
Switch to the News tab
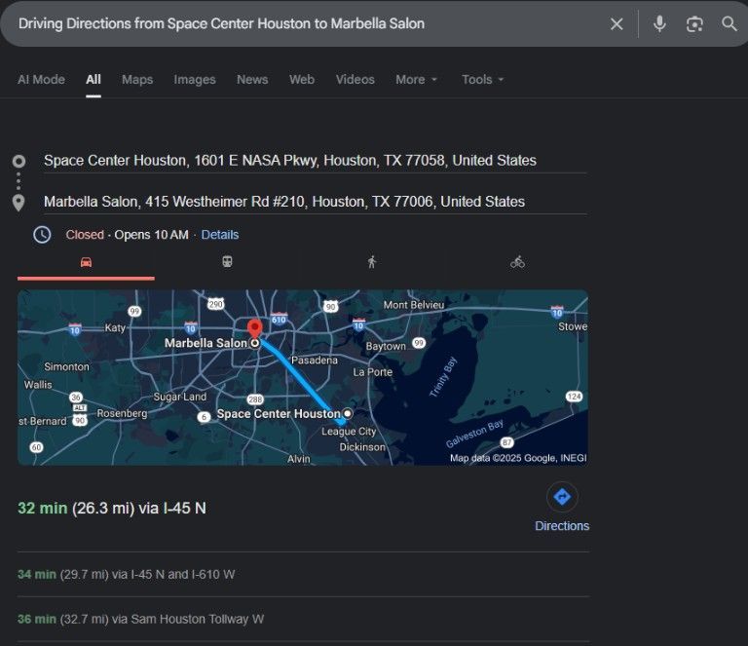click(252, 79)
